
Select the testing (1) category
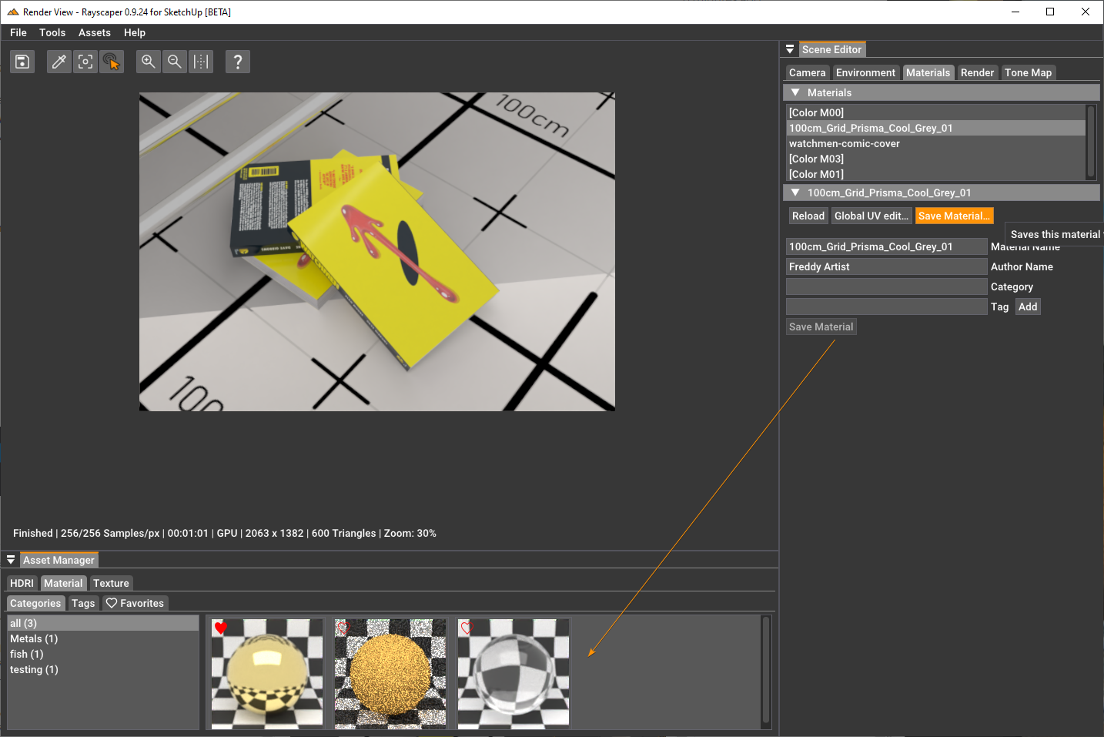[103, 669]
